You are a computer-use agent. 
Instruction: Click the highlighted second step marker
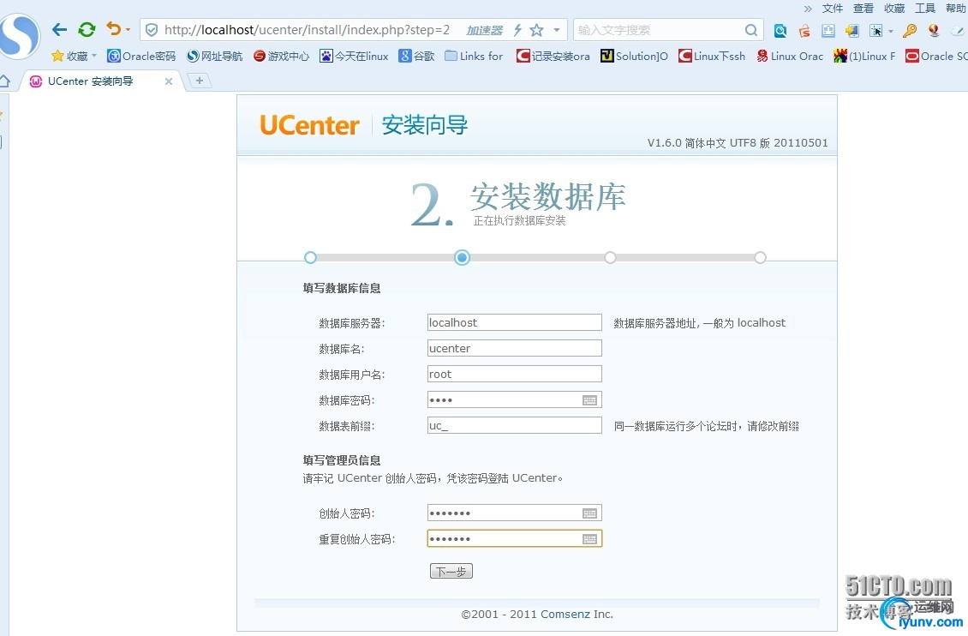coord(462,257)
